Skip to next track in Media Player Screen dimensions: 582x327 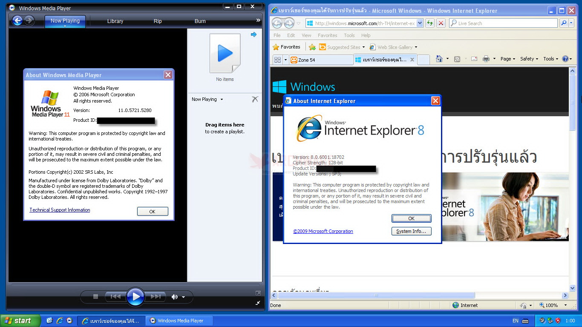click(x=156, y=297)
